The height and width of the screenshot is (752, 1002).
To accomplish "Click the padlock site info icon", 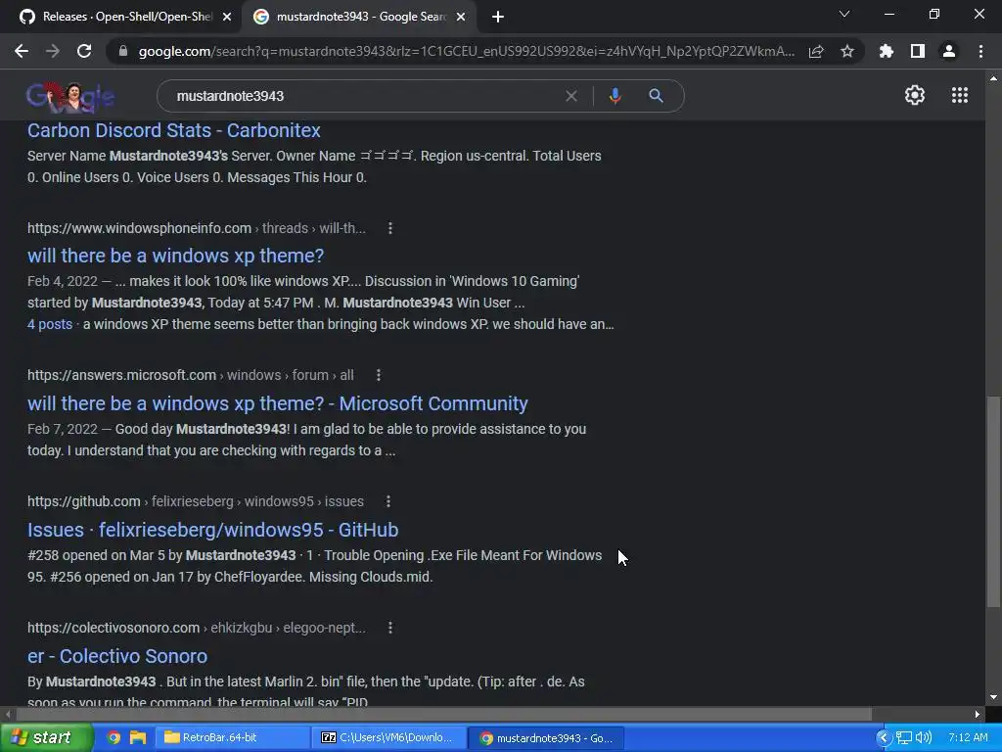I will pyautogui.click(x=123, y=51).
